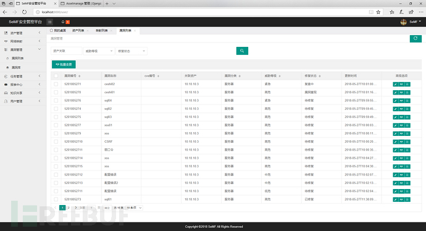This screenshot has height=231, width=426.
Task: Click the green 批量变更 button
Action: tap(64, 65)
